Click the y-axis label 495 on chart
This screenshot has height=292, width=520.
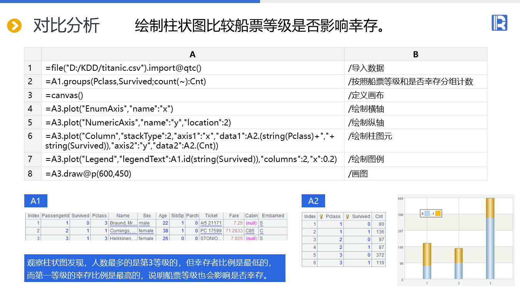[400, 199]
